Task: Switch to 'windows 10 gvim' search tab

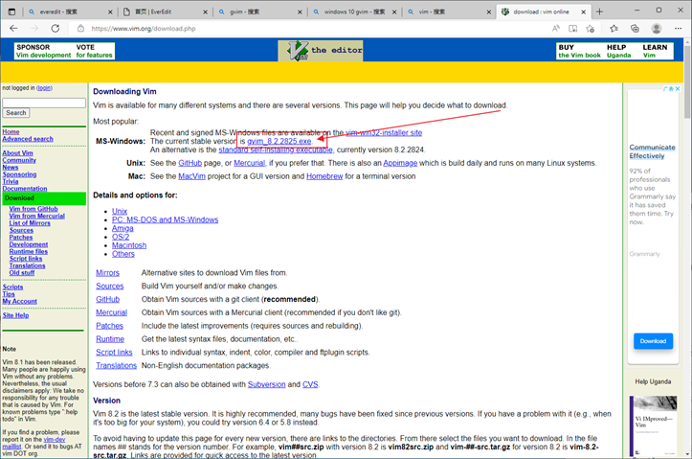Action: (x=354, y=11)
